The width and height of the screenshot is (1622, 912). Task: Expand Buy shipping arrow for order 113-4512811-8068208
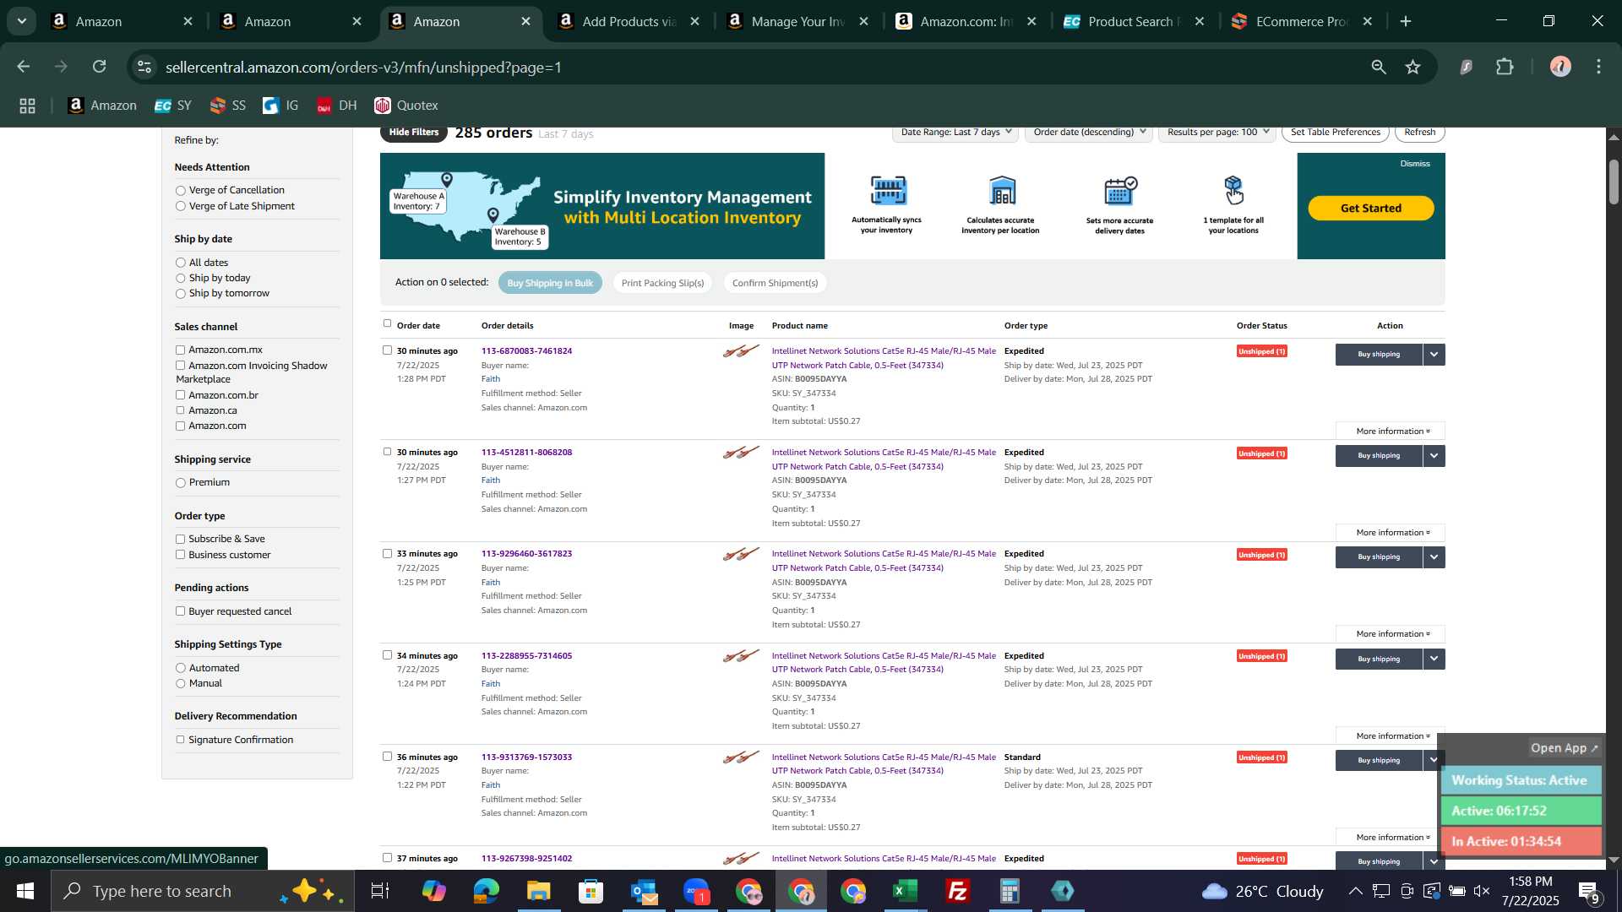(x=1434, y=456)
